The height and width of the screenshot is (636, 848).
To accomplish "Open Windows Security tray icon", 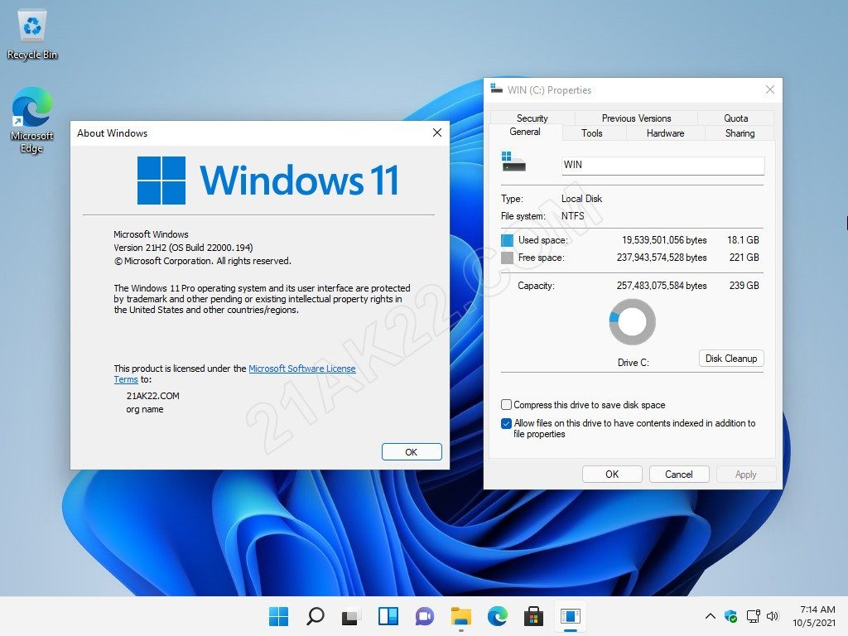I will (x=730, y=616).
